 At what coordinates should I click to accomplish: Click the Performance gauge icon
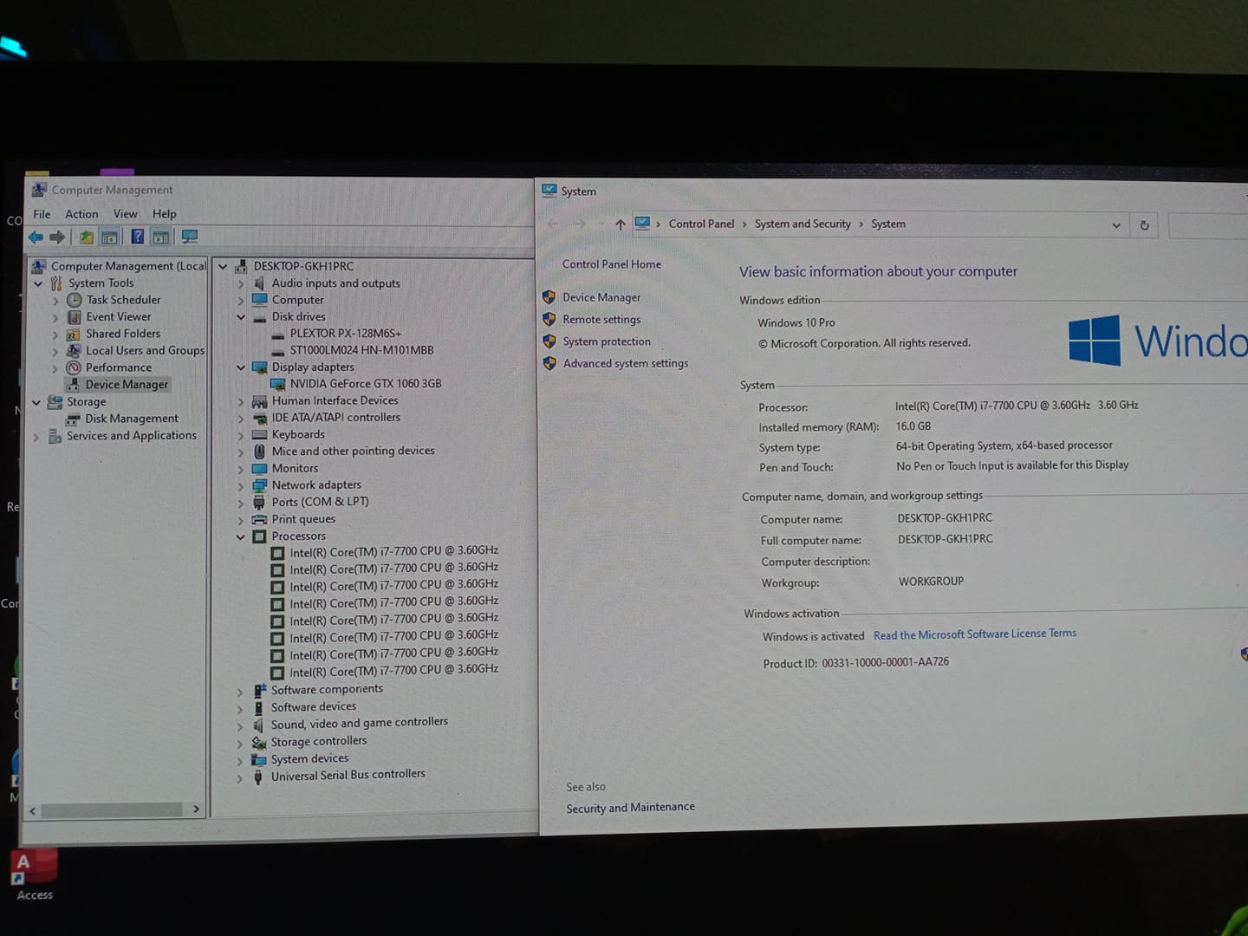(x=74, y=367)
